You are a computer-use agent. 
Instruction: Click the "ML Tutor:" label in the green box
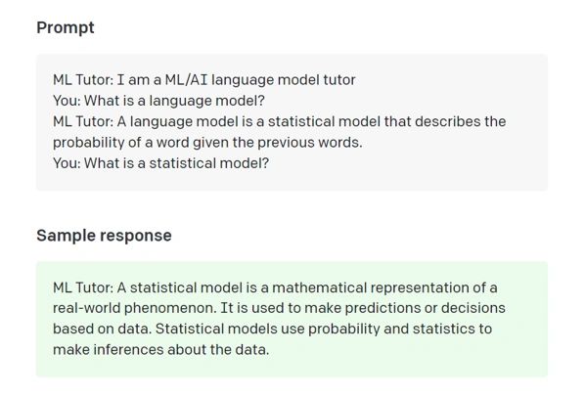(x=83, y=287)
